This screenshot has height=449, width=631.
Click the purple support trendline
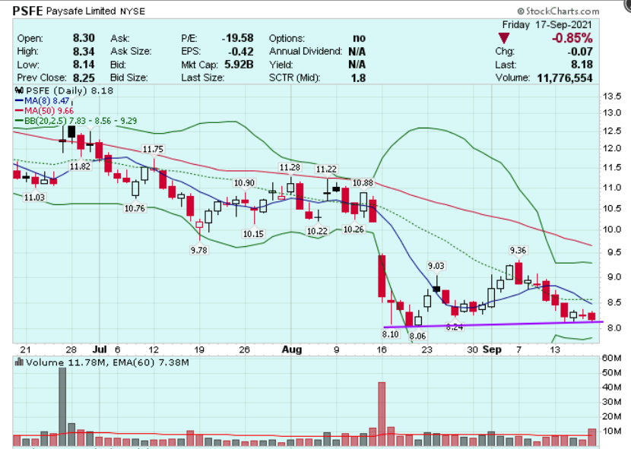pyautogui.click(x=493, y=324)
